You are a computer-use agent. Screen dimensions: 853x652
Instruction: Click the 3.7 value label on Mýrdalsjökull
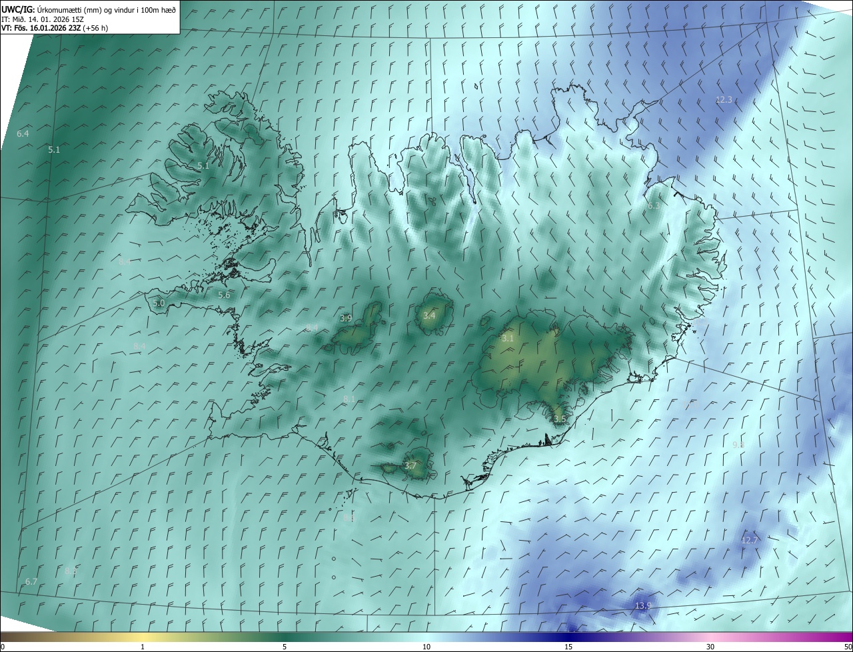click(411, 466)
